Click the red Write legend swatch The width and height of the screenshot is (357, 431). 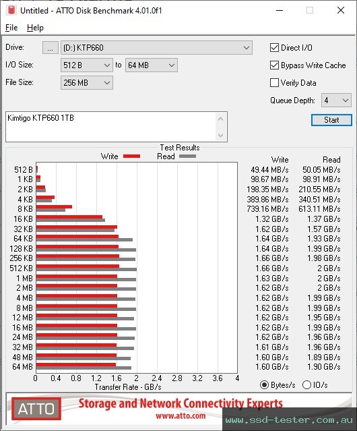pos(132,156)
